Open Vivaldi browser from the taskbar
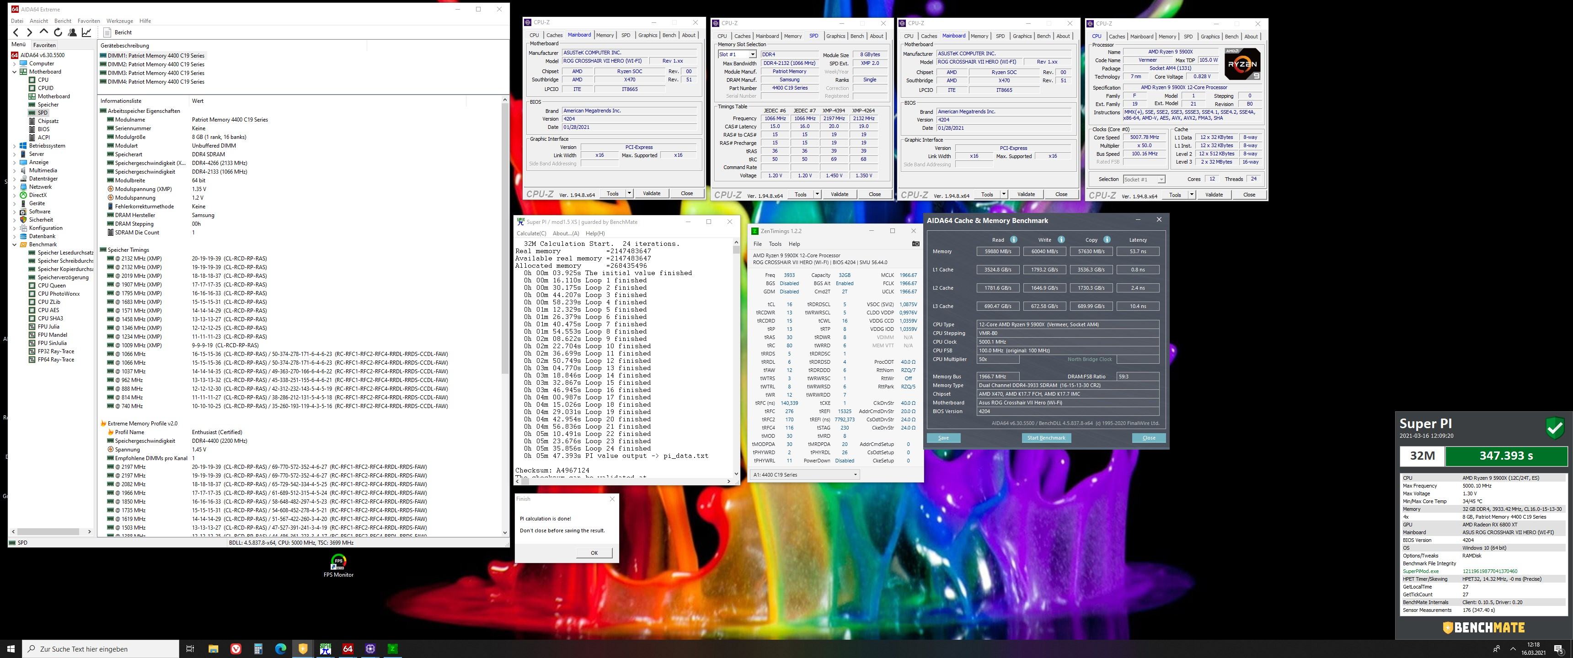Image resolution: width=1573 pixels, height=658 pixels. [x=235, y=649]
